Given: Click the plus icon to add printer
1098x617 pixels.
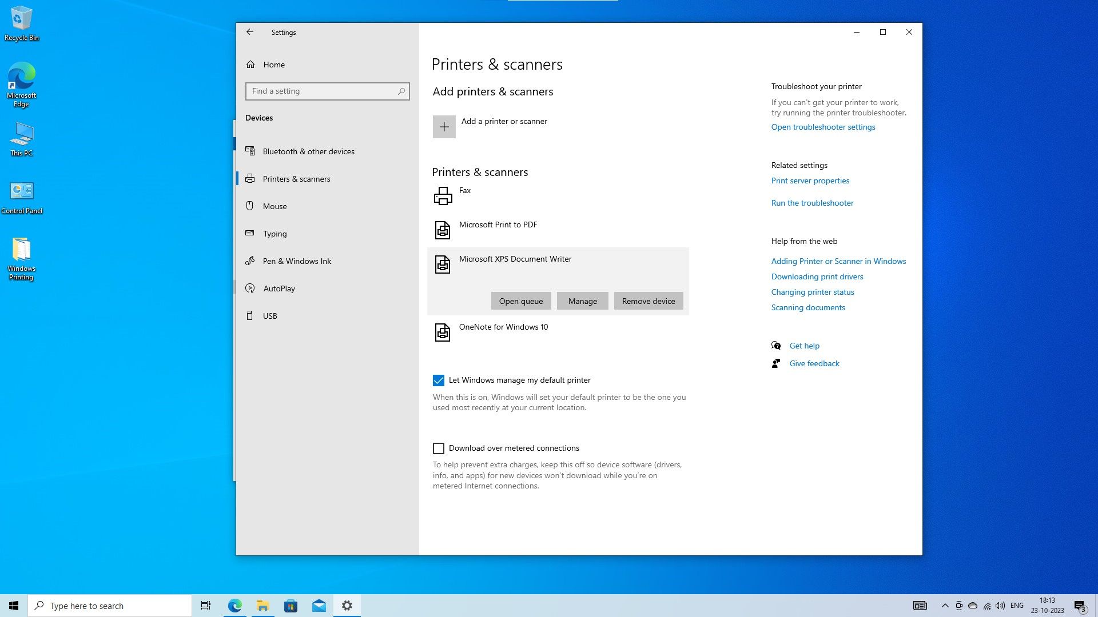Looking at the screenshot, I should click(444, 127).
